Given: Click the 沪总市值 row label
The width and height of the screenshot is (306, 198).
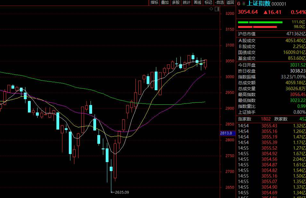Looking at the screenshot, I should click(247, 34).
